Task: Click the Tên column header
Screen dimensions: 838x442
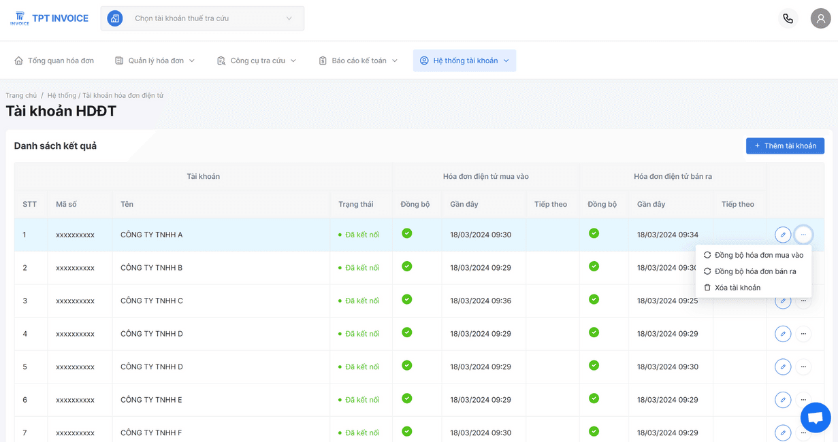Action: 127,204
